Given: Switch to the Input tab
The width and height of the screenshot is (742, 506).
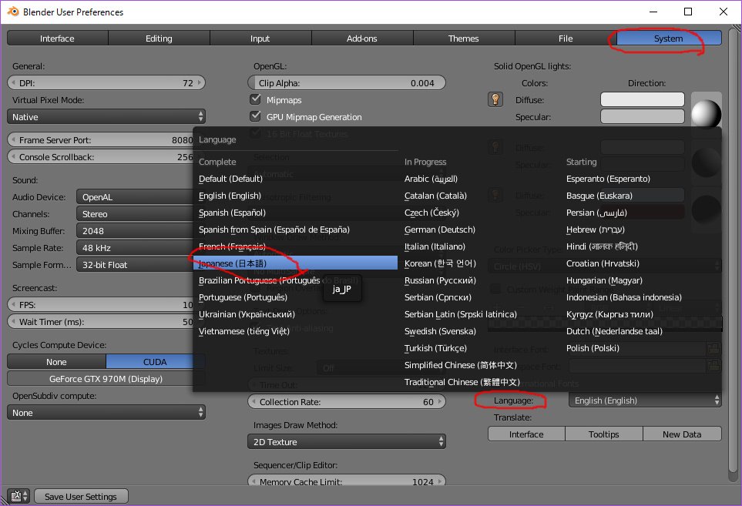Looking at the screenshot, I should click(x=260, y=39).
